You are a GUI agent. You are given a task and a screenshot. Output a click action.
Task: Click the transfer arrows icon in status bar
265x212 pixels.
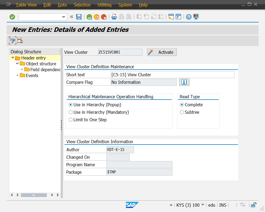coord(243,205)
